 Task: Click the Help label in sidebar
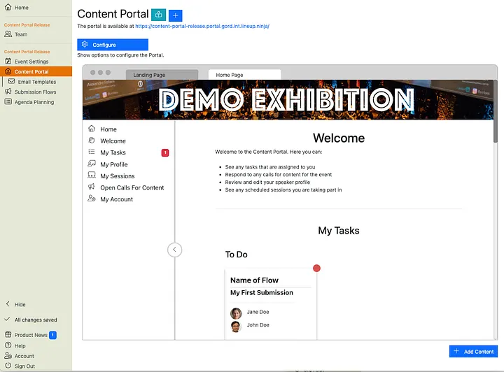pos(20,345)
